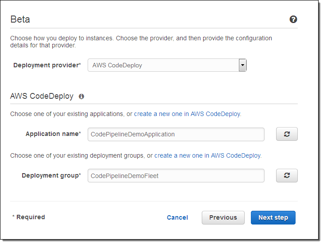The width and height of the screenshot is (323, 244).
Task: Click the AWS CodeDeploy section heading
Action: pyautogui.click(x=42, y=97)
